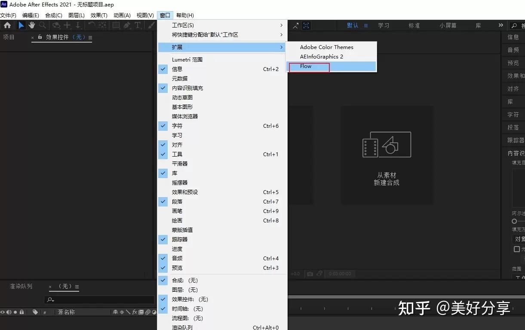This screenshot has width=525, height=330.
Task: Click the render queue search field
Action: [x=99, y=299]
